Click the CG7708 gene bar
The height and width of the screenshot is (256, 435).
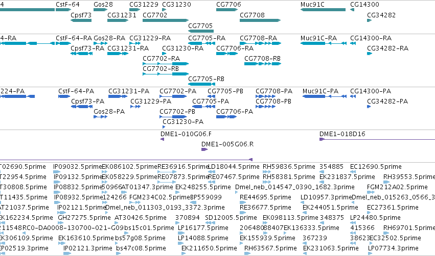pyautogui.click(x=260, y=20)
